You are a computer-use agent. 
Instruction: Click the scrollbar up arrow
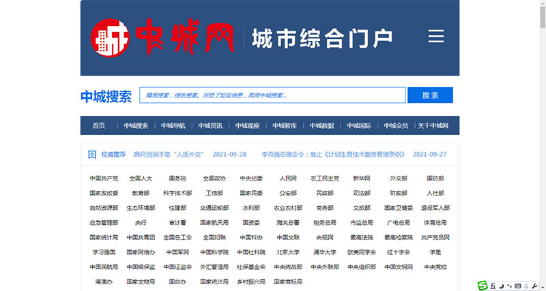541,4
